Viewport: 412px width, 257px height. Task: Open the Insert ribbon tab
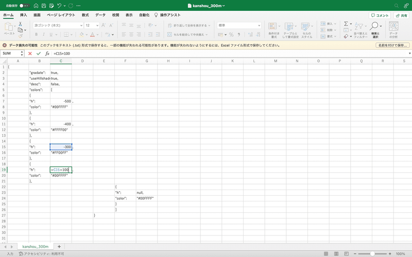coord(23,15)
